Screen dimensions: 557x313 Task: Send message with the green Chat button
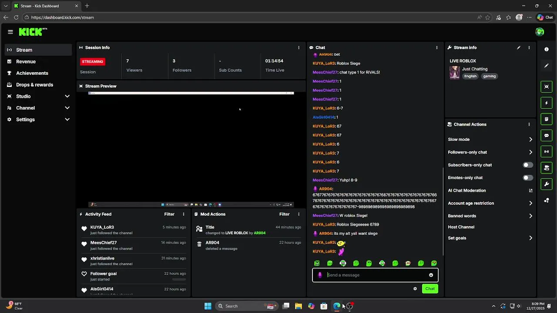click(x=430, y=289)
